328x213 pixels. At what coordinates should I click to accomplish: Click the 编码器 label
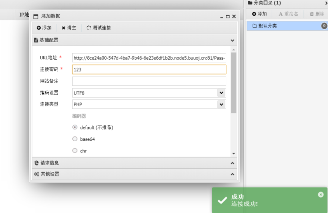79,116
